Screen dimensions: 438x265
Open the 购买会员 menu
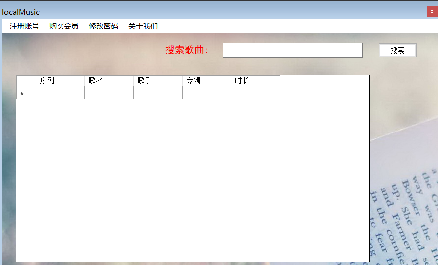click(x=64, y=26)
